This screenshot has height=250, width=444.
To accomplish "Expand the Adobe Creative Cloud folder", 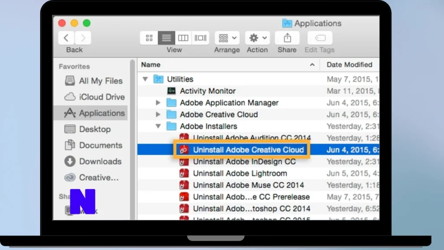I will tap(158, 115).
